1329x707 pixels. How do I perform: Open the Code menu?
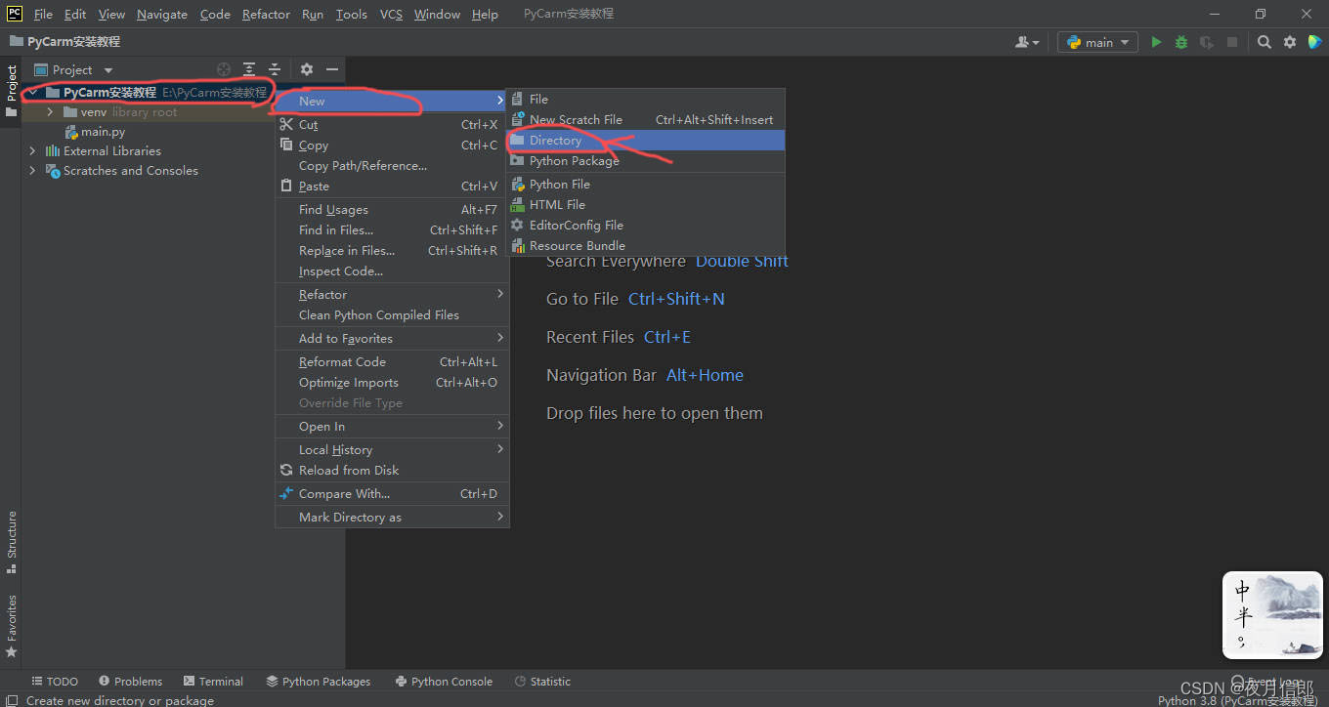pyautogui.click(x=215, y=14)
